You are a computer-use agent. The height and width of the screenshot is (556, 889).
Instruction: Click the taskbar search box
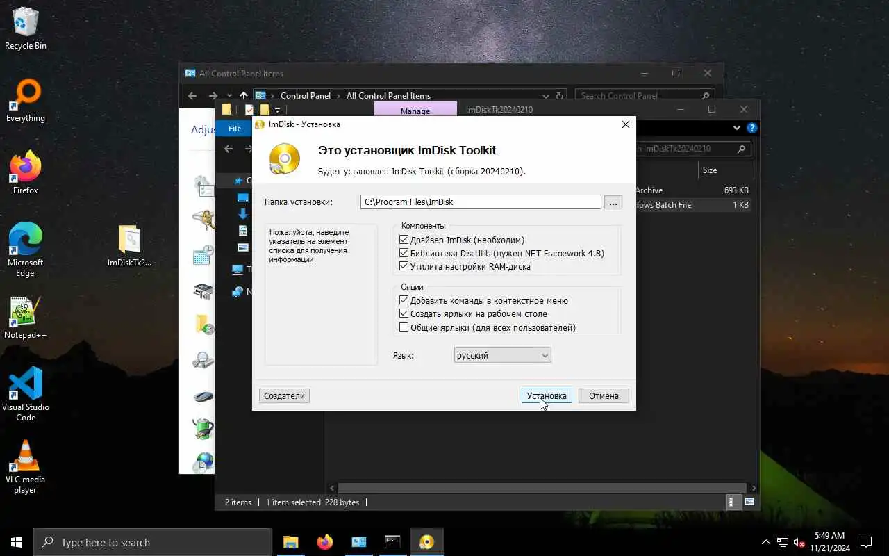pos(153,542)
